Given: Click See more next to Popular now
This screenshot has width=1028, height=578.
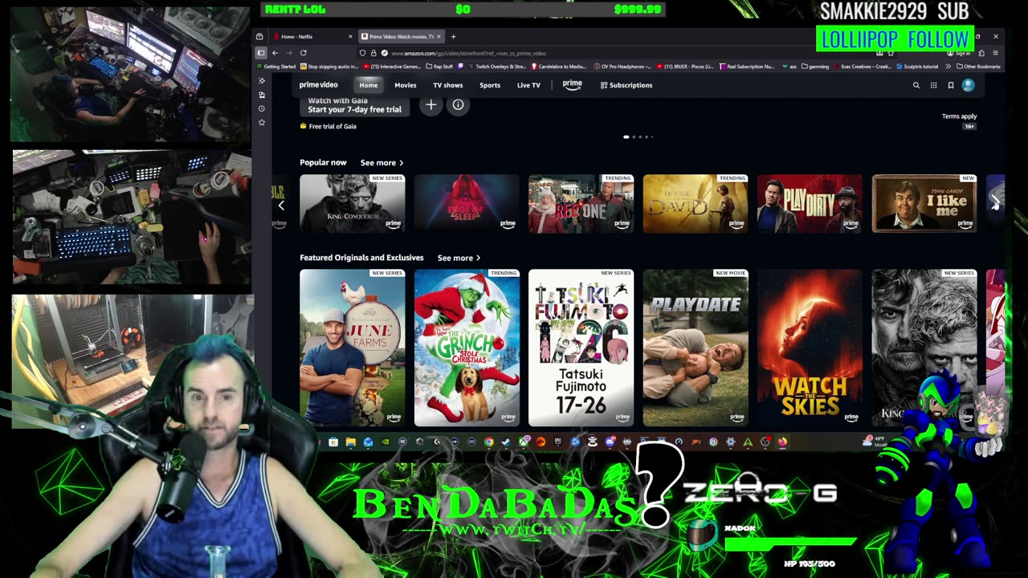Looking at the screenshot, I should pyautogui.click(x=381, y=163).
